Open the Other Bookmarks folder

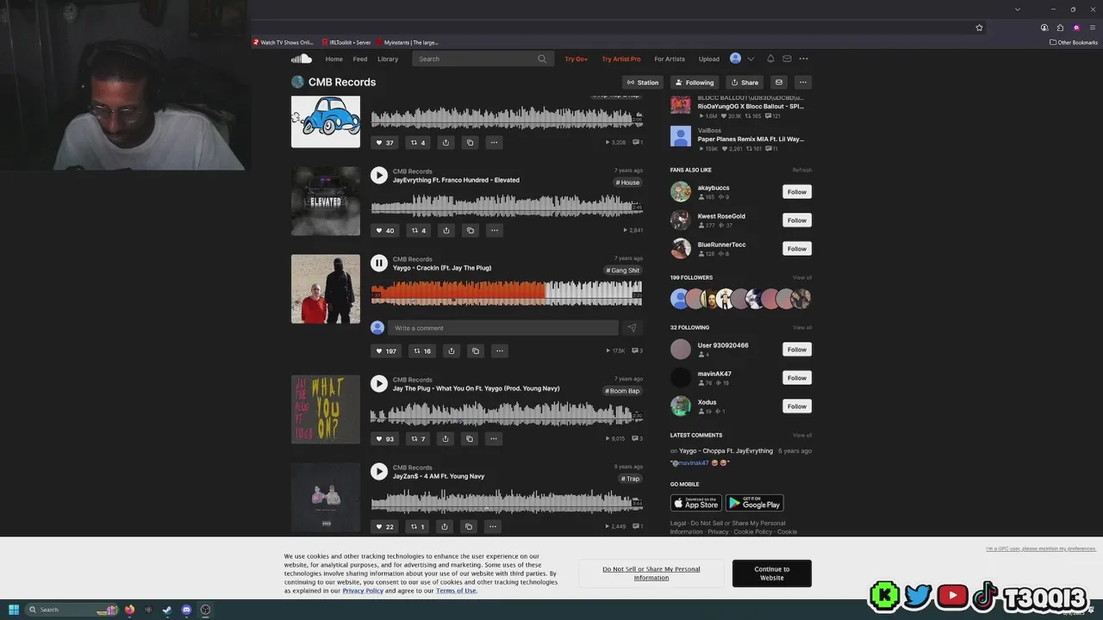click(x=1074, y=42)
